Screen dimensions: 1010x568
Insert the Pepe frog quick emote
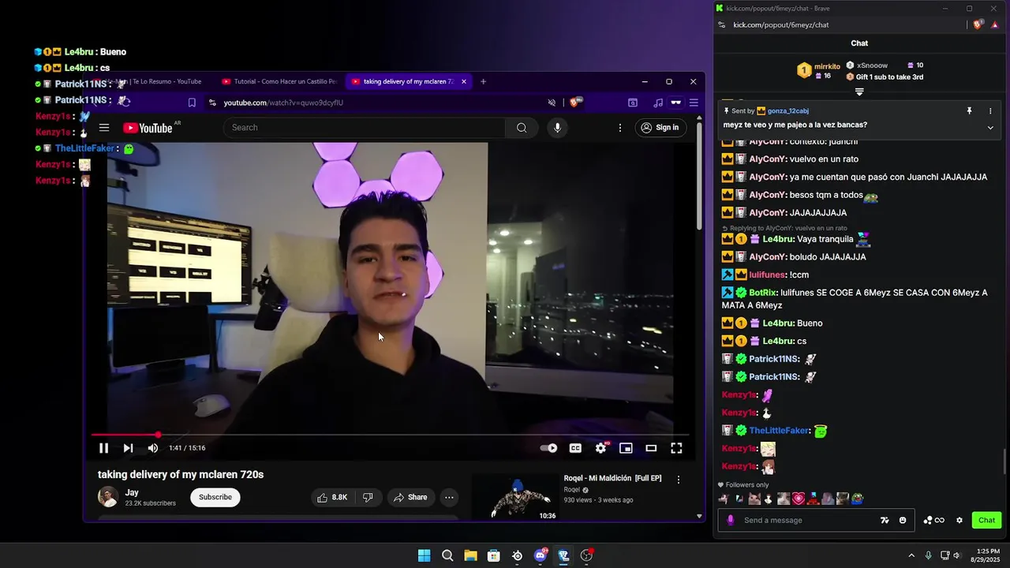coord(858,499)
